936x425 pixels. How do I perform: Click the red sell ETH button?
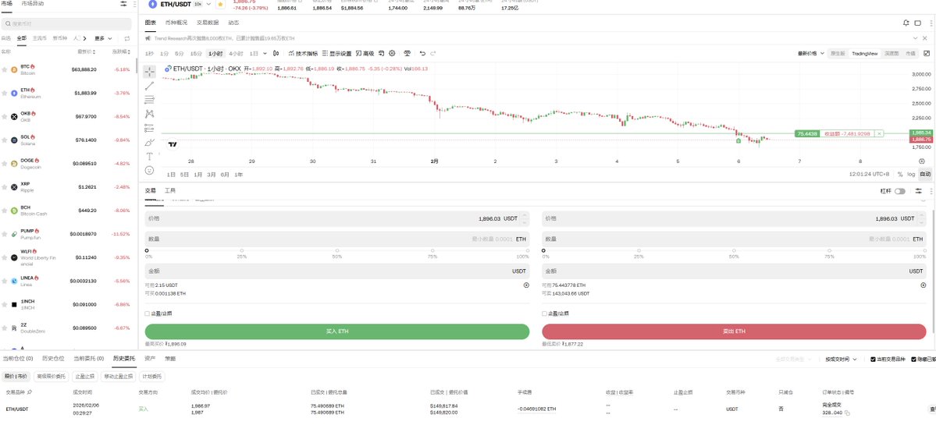734,331
